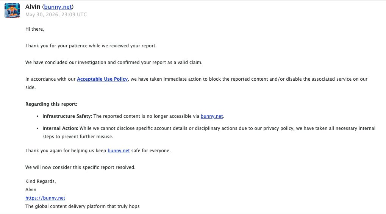Click tagline 'The global content delivery platform that truly hops'
386x214 pixels.
click(x=83, y=206)
